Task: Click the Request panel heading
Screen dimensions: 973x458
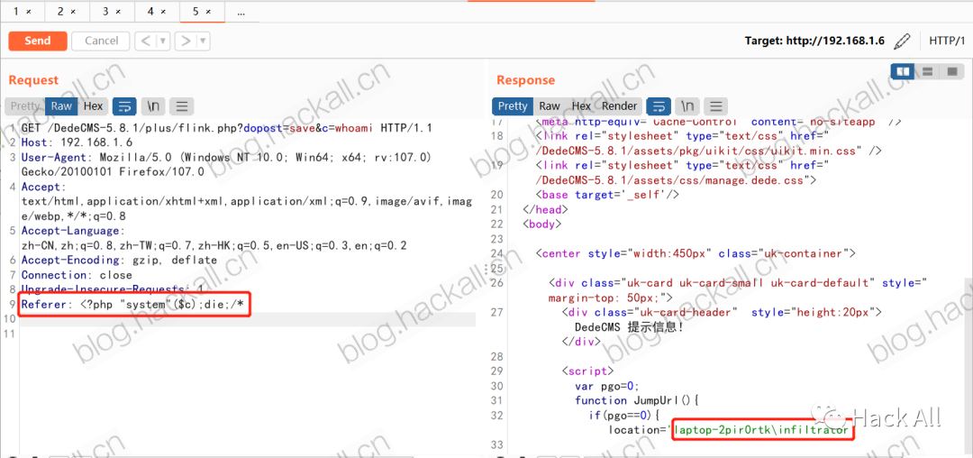Action: (x=33, y=80)
